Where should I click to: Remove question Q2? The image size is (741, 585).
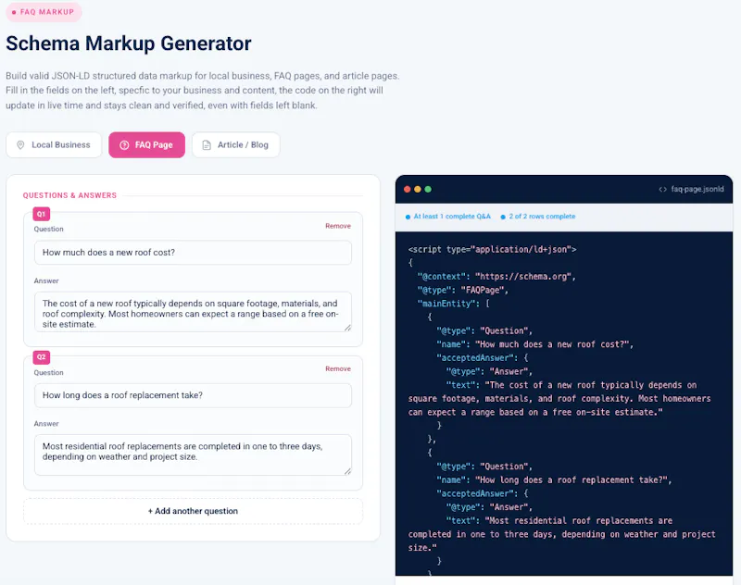338,368
